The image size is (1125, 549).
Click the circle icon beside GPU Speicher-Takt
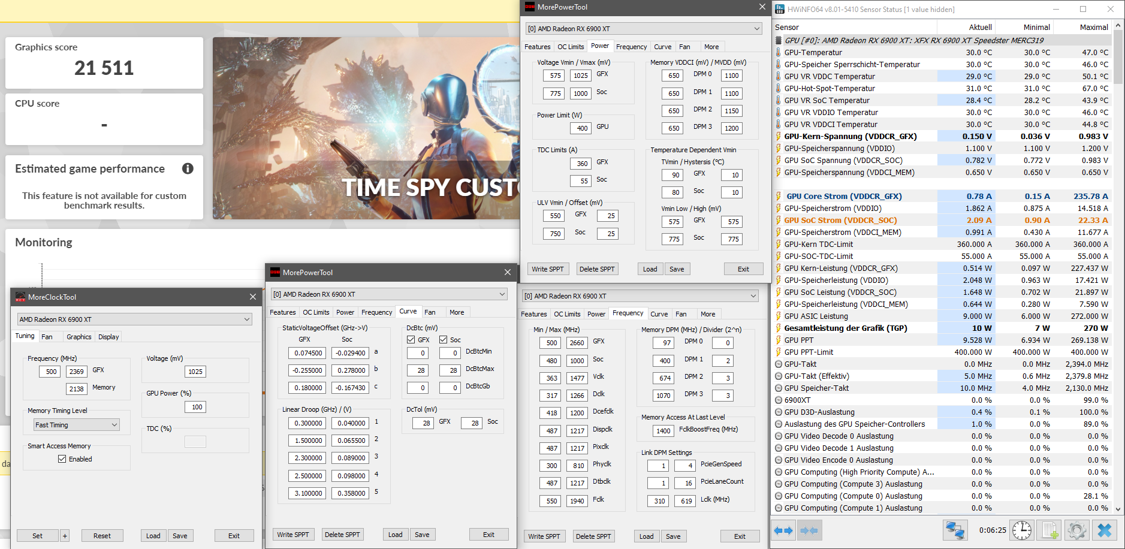coord(779,388)
